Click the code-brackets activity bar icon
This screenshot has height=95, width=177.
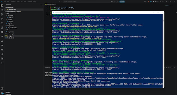click(2, 50)
